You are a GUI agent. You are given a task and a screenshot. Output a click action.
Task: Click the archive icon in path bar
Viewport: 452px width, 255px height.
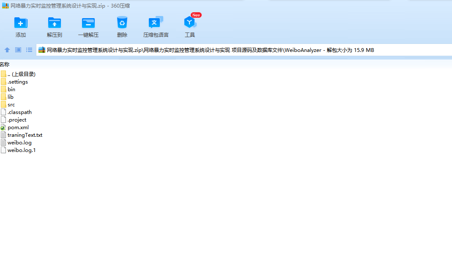42,50
